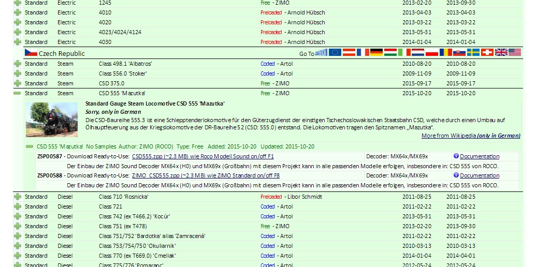Click the United Kingdom flag icon
Image resolution: width=536 pixels, height=267 pixels.
pyautogui.click(x=501, y=53)
